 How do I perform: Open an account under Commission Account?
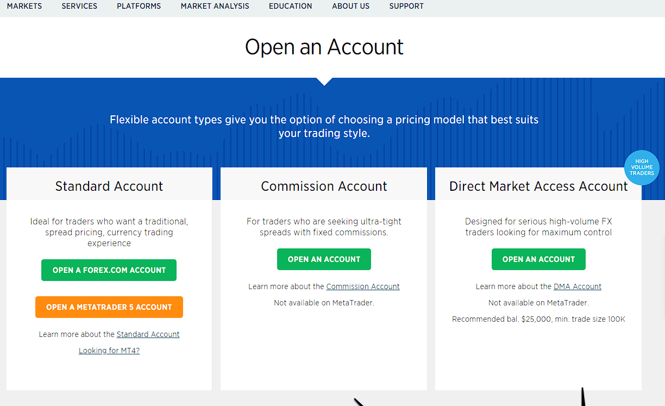[324, 259]
